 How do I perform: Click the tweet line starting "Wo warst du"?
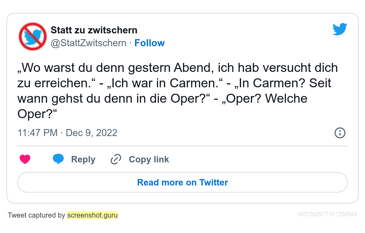click(178, 68)
